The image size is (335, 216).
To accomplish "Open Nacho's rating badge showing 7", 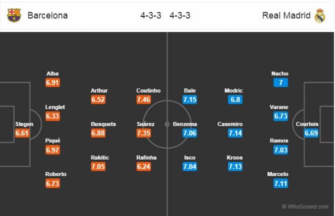I will pyautogui.click(x=281, y=83).
